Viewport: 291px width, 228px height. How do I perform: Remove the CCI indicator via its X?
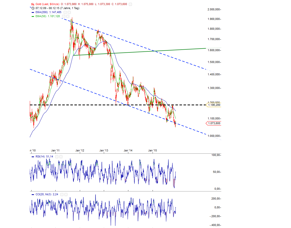coord(66,194)
